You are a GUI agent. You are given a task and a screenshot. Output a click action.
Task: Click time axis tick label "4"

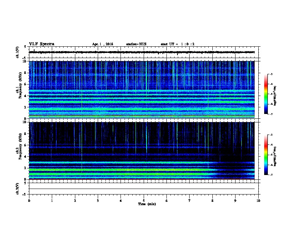[x=121, y=201]
